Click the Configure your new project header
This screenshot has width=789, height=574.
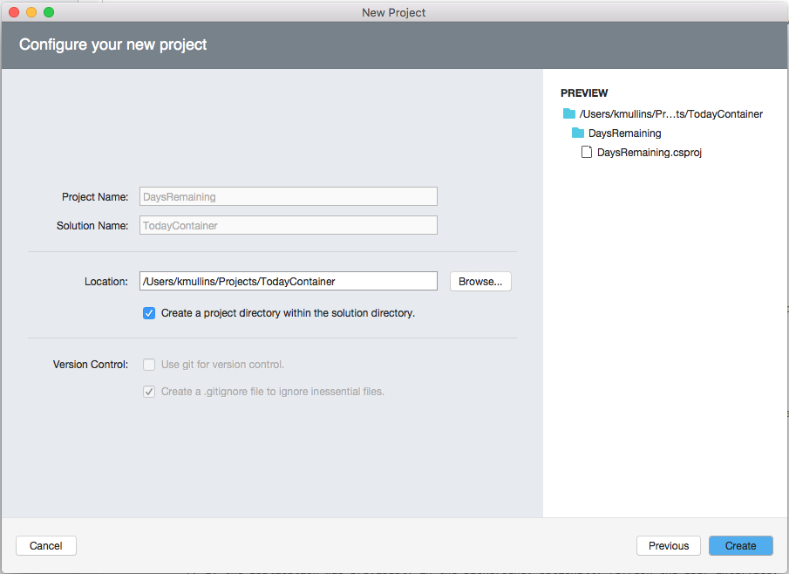coord(112,44)
